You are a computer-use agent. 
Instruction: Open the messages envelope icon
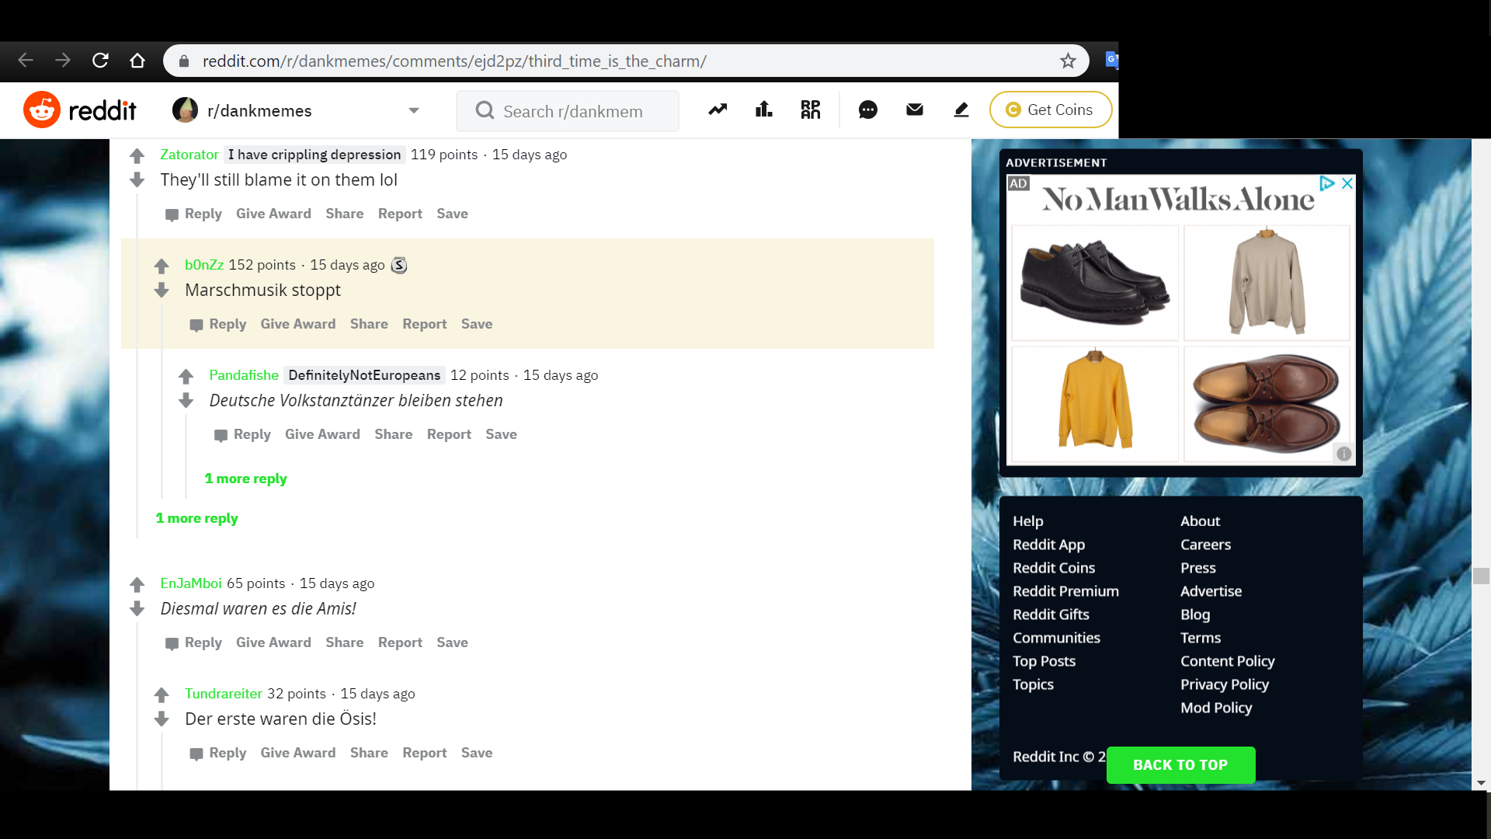[x=914, y=110]
